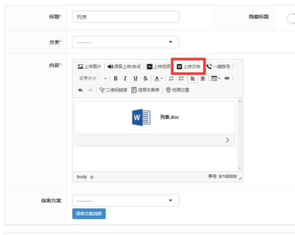Open 语音上传/合成 voice upload tool

coord(124,67)
